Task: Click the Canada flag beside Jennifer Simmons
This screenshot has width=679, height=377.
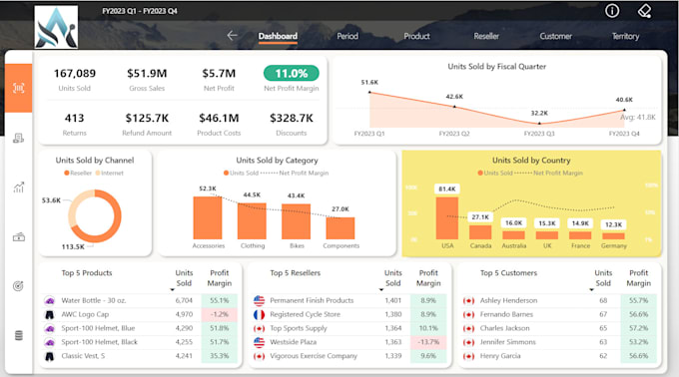Action: (468, 342)
